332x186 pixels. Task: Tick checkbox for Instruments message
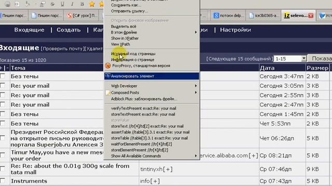click(3, 180)
